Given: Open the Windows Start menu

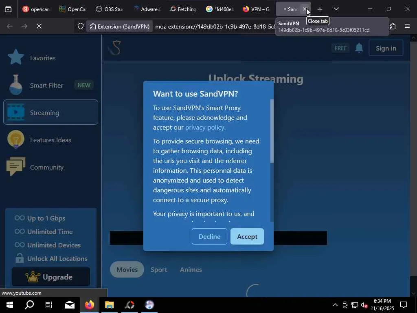Looking at the screenshot, I should pos(10,305).
